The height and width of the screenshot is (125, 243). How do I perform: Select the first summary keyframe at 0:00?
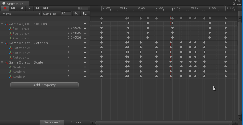click(x=102, y=18)
